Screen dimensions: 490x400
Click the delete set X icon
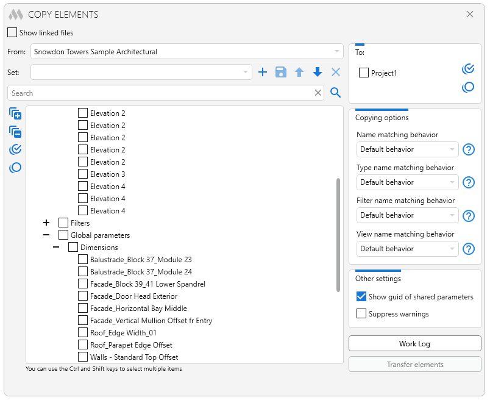[x=336, y=72]
